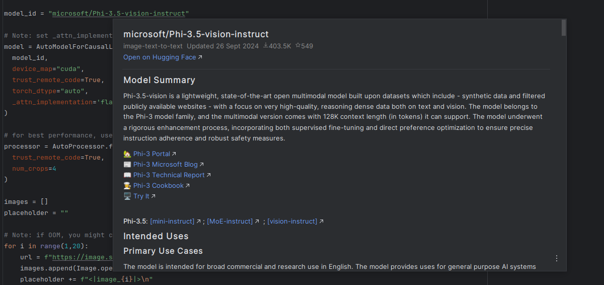Click the Try It link

[x=141, y=196]
